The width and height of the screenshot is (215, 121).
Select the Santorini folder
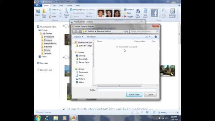pos(46,53)
